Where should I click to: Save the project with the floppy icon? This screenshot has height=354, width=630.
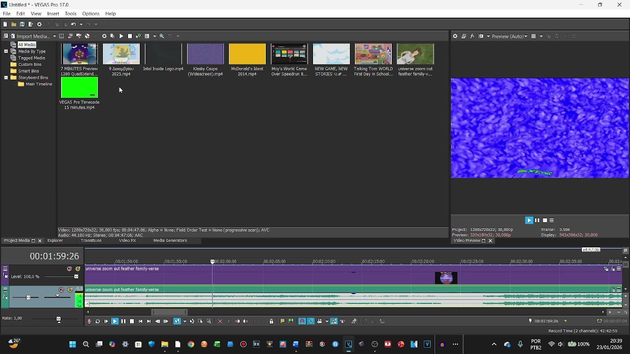pos(22,24)
